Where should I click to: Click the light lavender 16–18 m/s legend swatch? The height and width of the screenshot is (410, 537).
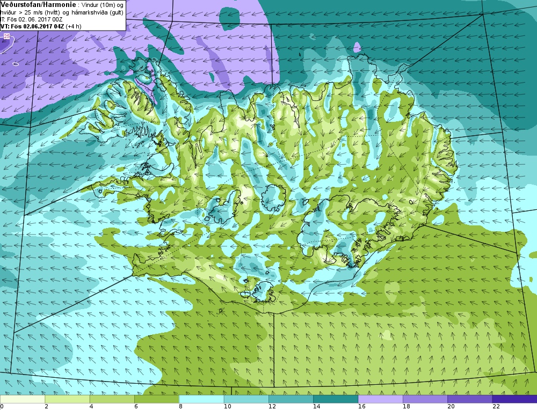click(381, 399)
